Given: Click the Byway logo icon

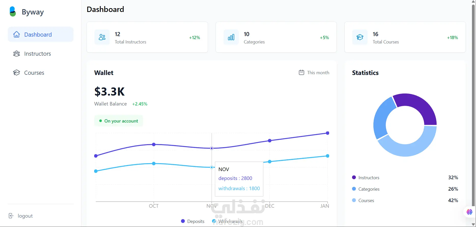Looking at the screenshot, I should click(x=12, y=12).
